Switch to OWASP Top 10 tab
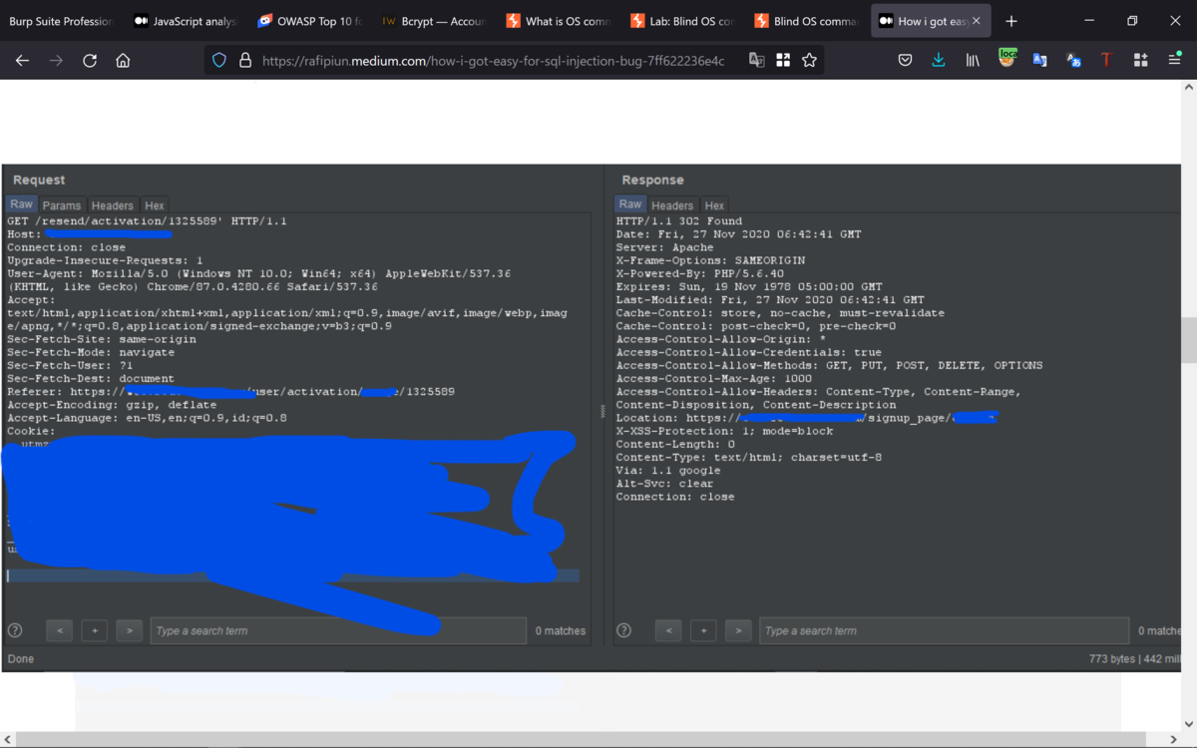Viewport: 1197px width, 748px height. 309,21
